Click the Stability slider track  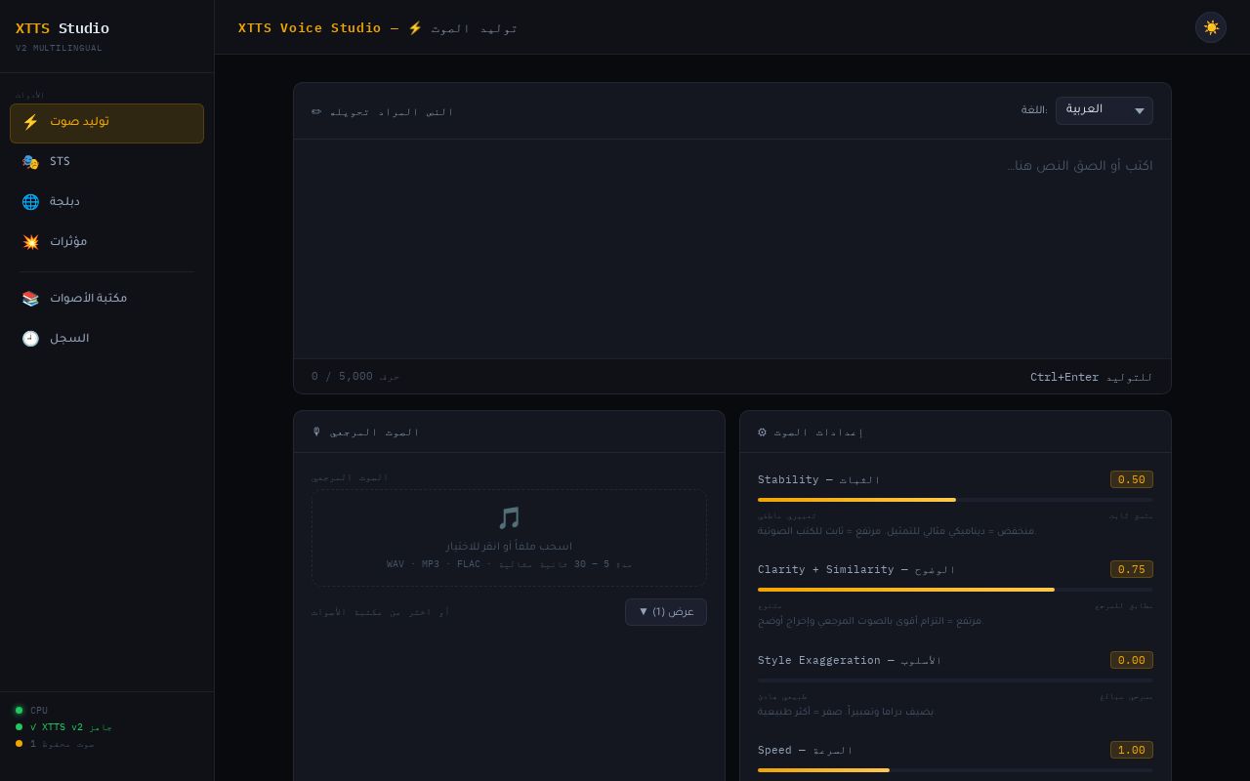click(x=955, y=500)
